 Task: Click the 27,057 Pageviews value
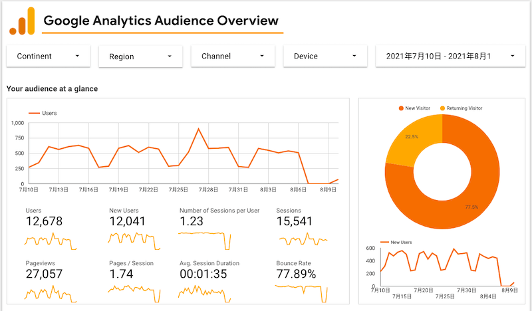pyautogui.click(x=44, y=274)
